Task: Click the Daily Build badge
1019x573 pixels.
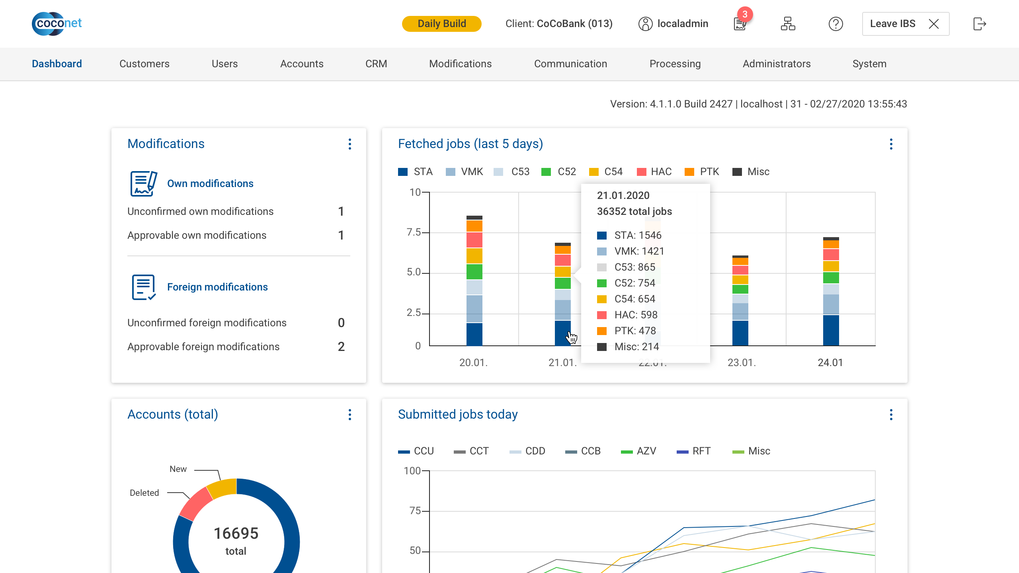Action: point(442,24)
